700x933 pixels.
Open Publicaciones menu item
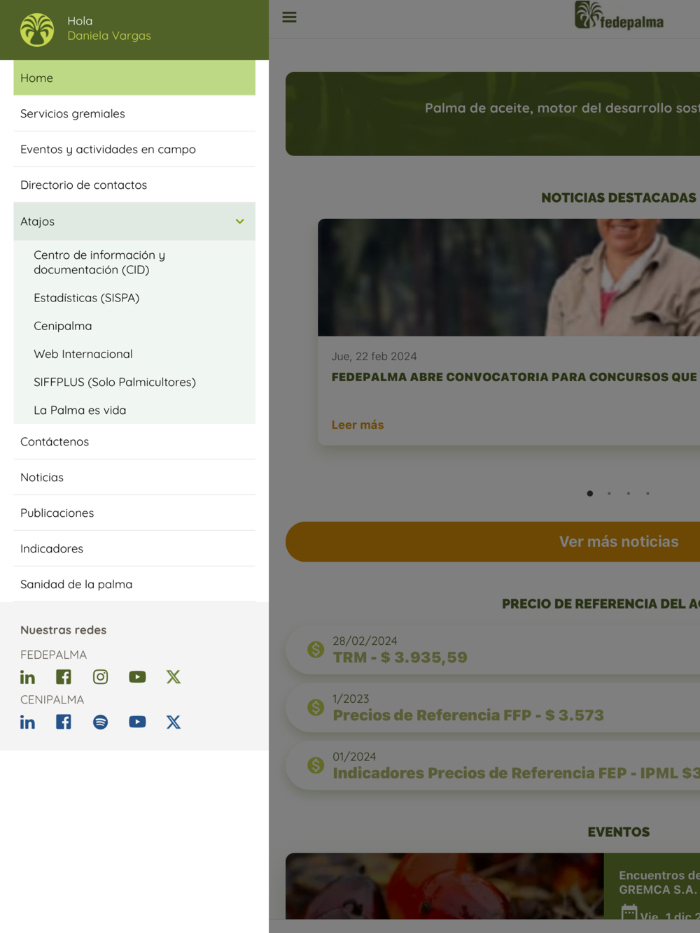click(134, 513)
